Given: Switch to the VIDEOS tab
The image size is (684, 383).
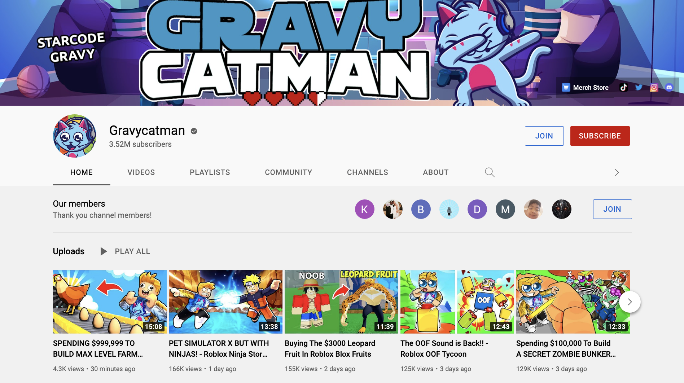Looking at the screenshot, I should [141, 172].
